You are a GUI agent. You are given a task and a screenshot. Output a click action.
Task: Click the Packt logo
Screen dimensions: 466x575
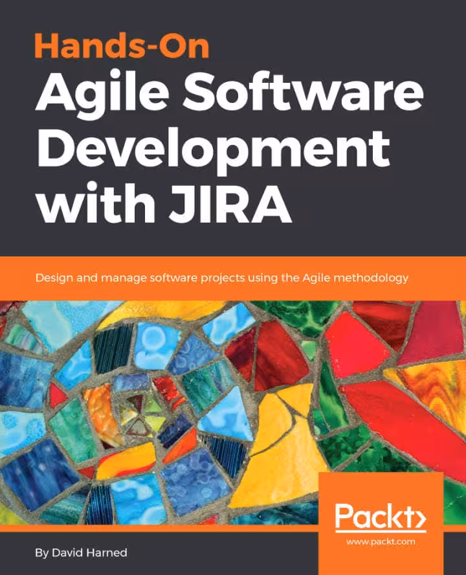pos(381,518)
